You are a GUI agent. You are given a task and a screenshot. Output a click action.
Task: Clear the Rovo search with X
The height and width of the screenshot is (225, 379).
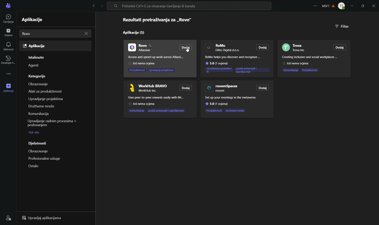point(86,34)
